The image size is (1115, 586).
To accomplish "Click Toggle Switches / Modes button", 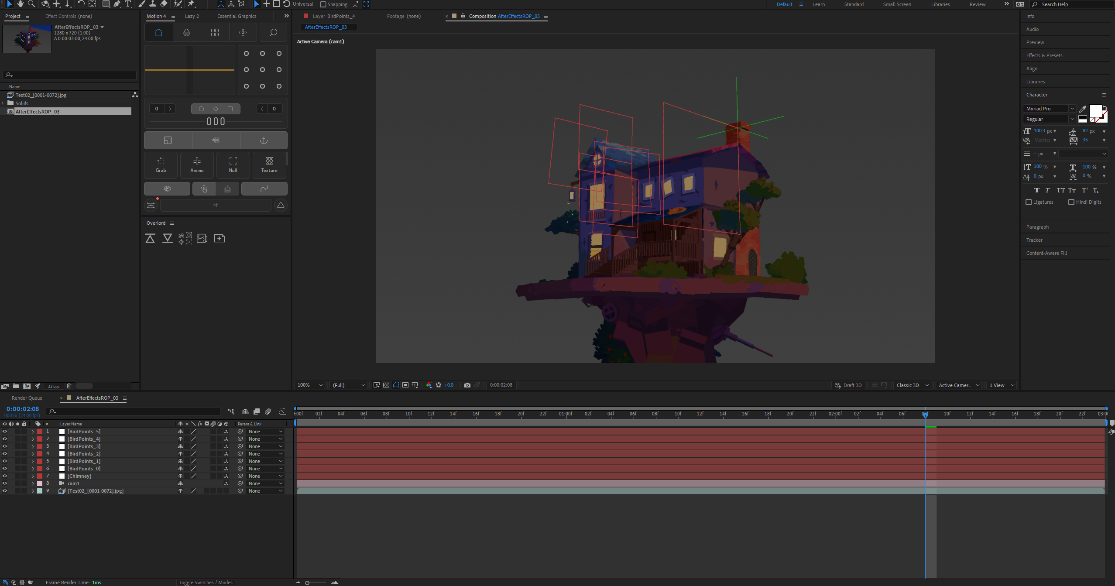I will (x=206, y=583).
